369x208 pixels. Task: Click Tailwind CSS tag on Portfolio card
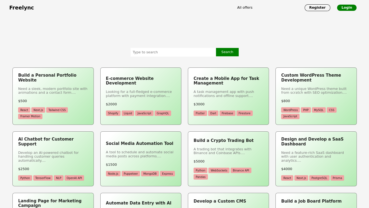pos(57,110)
